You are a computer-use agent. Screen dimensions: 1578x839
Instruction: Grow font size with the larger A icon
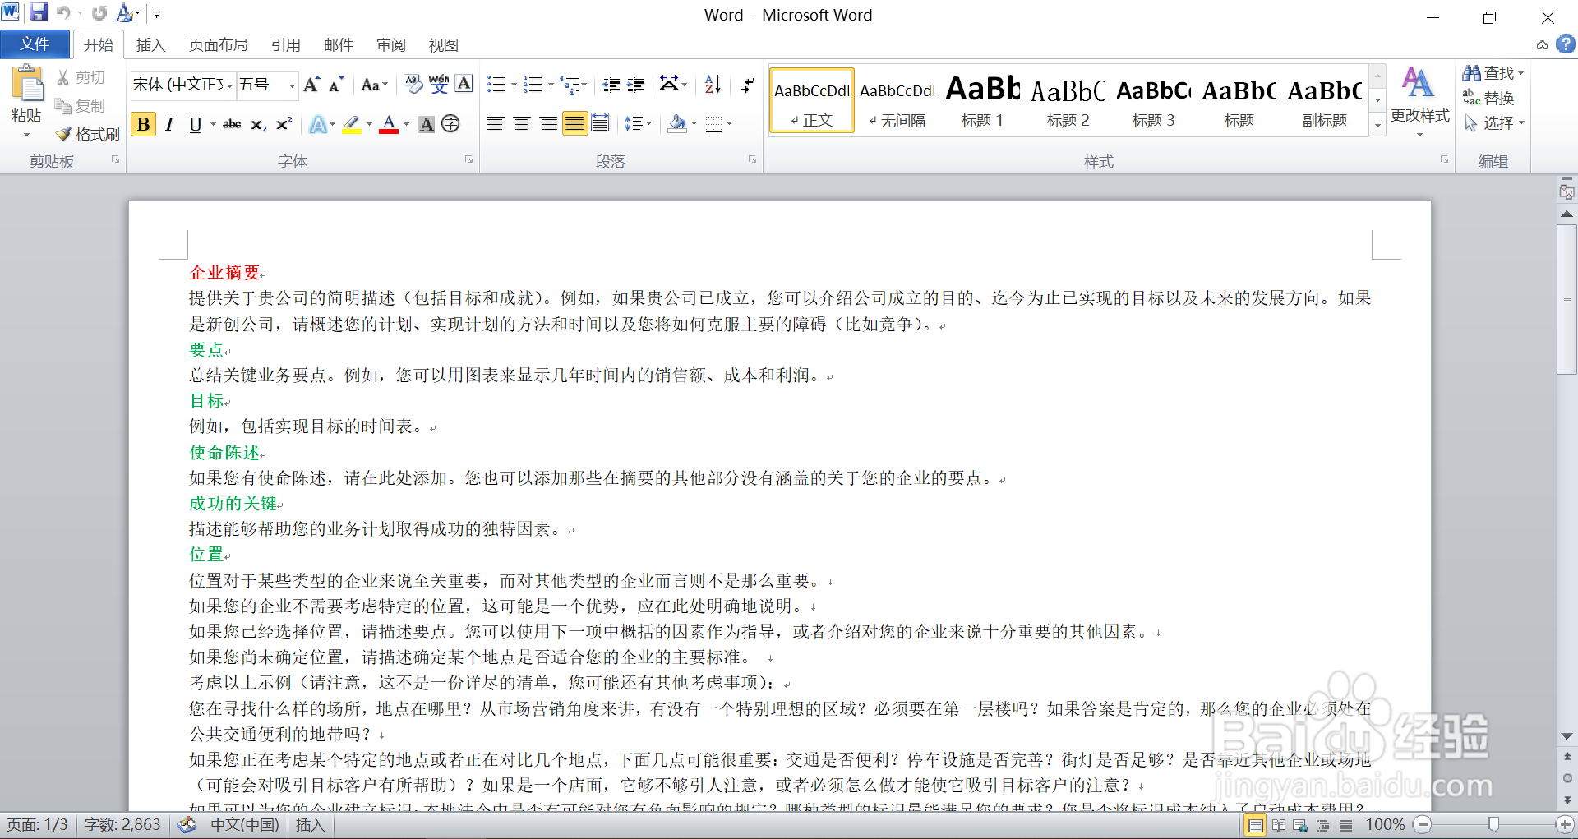[x=311, y=85]
